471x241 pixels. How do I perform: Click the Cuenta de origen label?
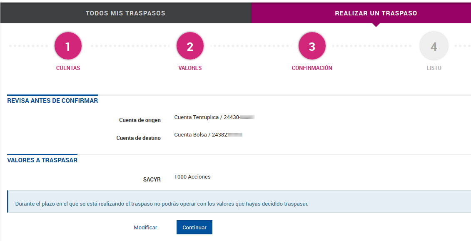click(140, 120)
